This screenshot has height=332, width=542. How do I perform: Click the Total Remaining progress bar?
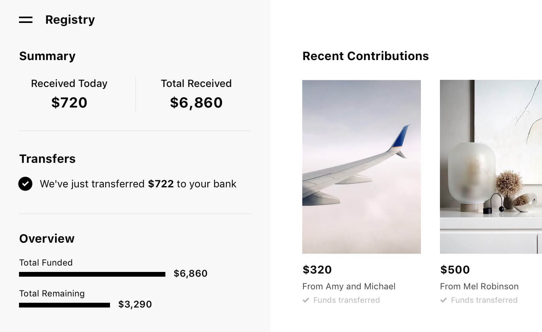[64, 304]
